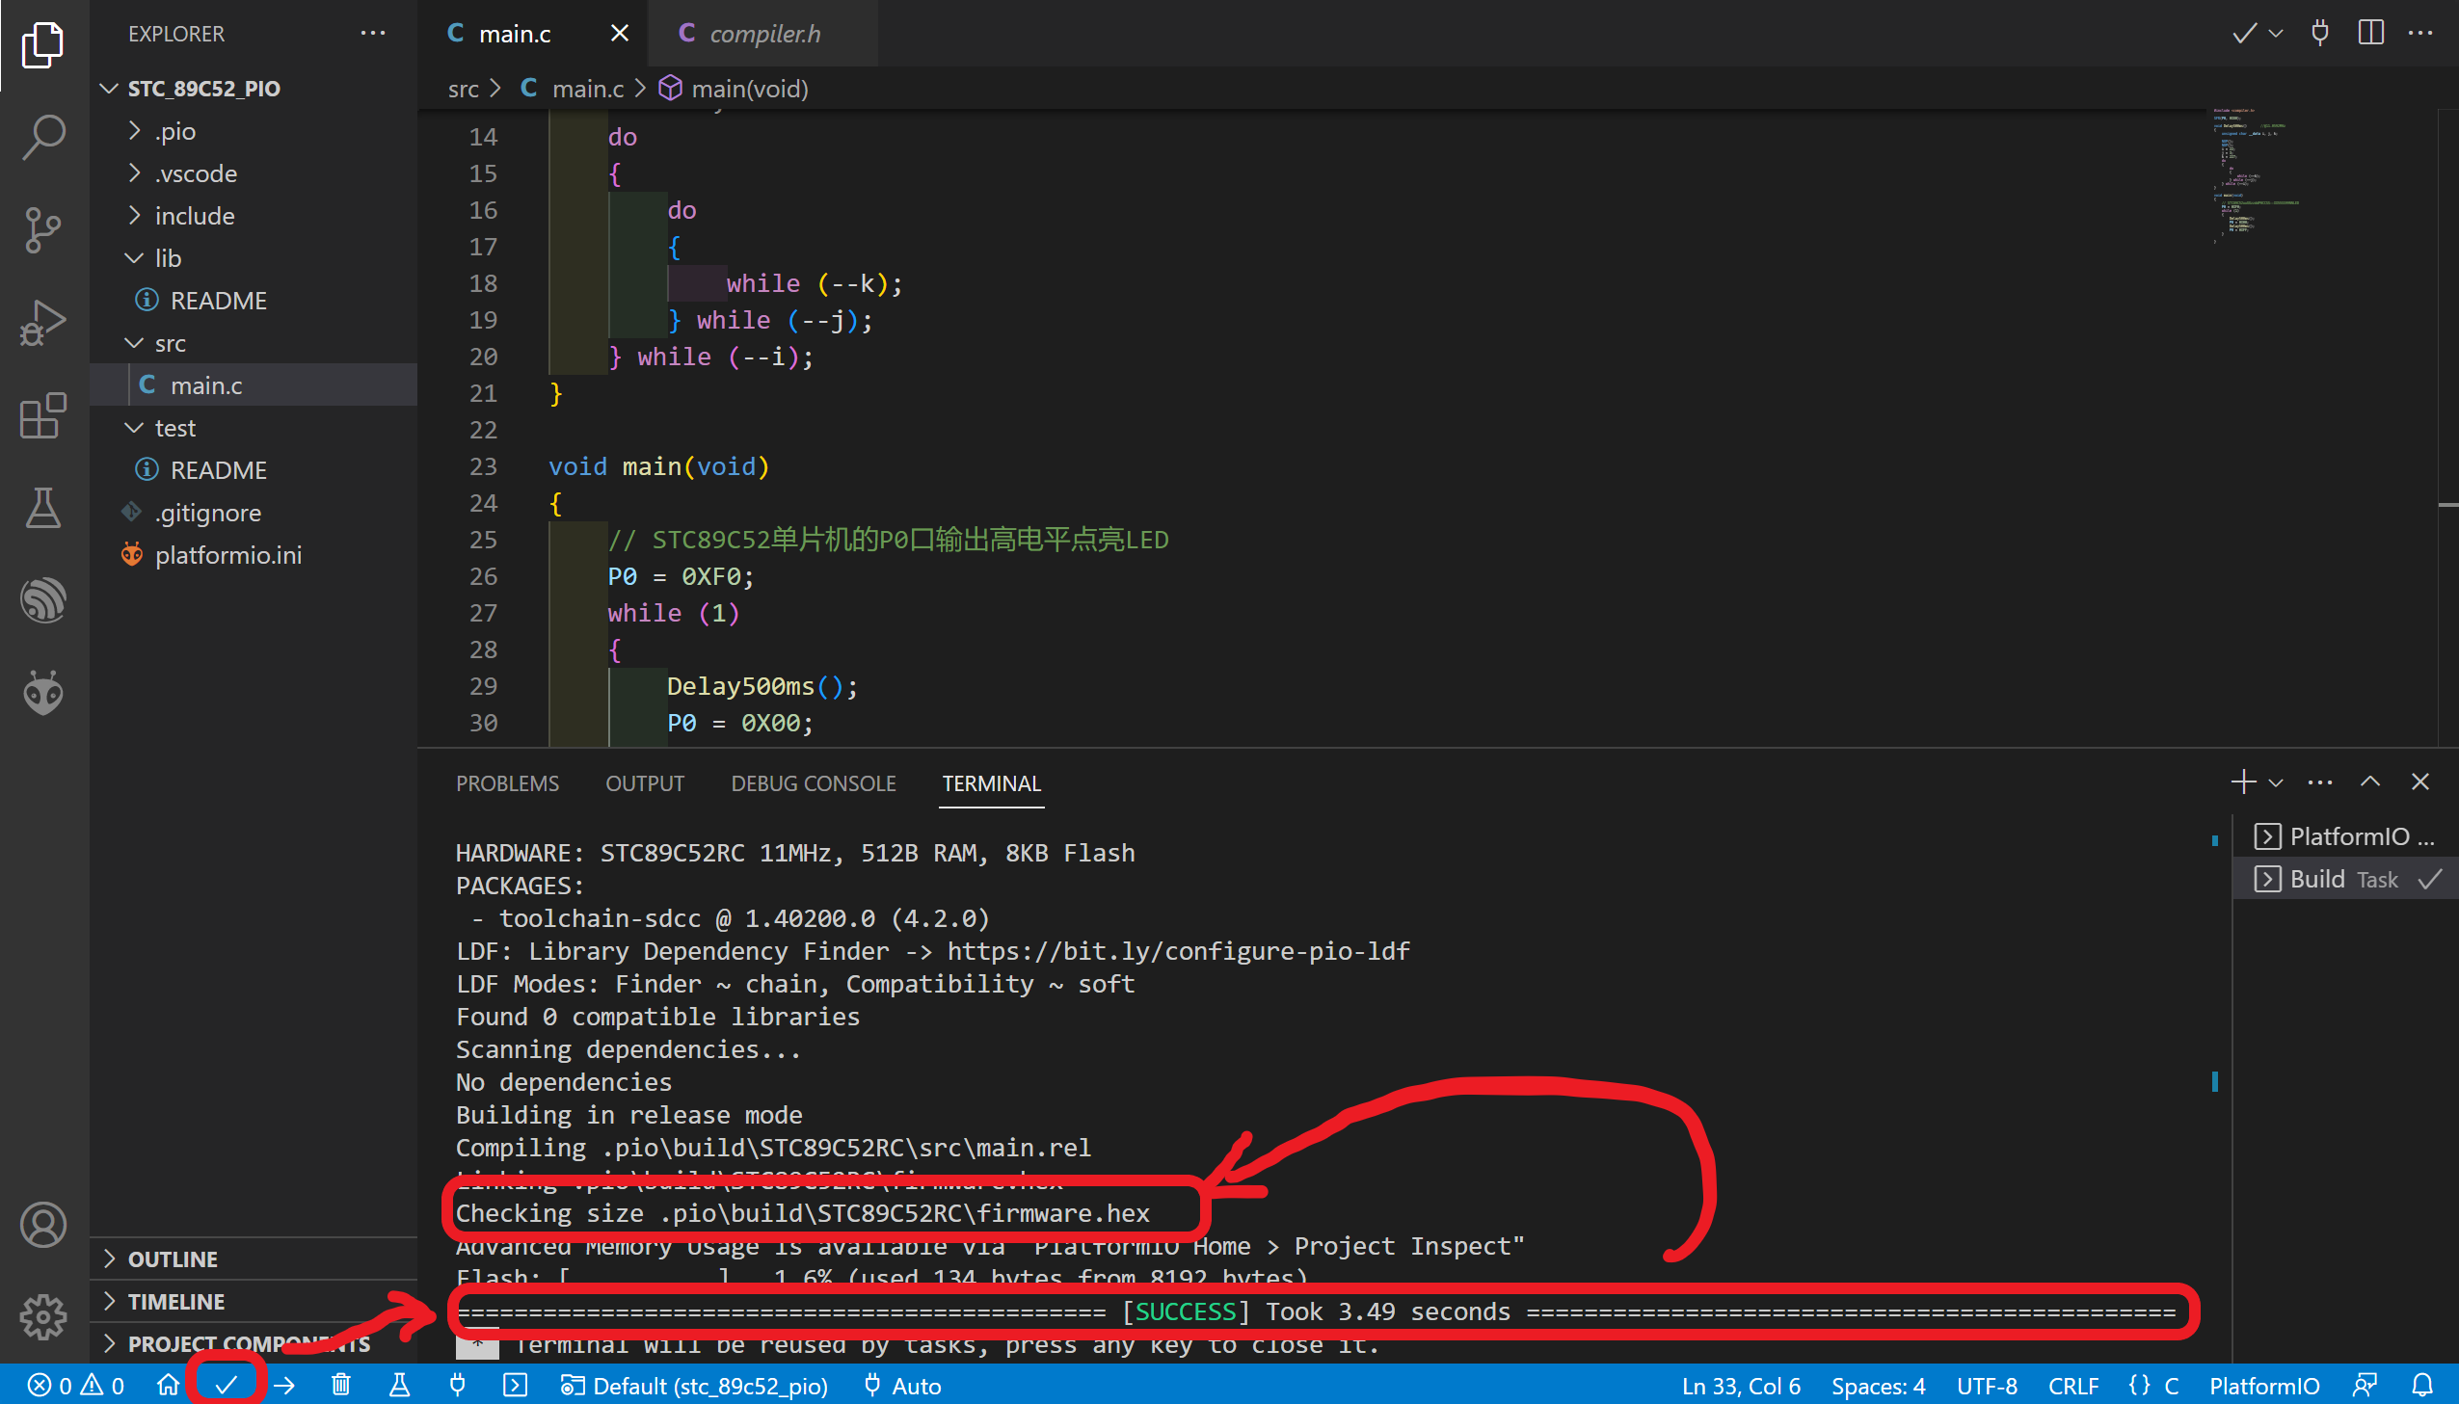The image size is (2459, 1404).
Task: Maximize the terminal panel size
Action: [x=2370, y=782]
